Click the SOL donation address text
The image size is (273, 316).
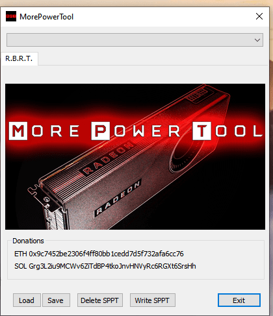click(105, 266)
